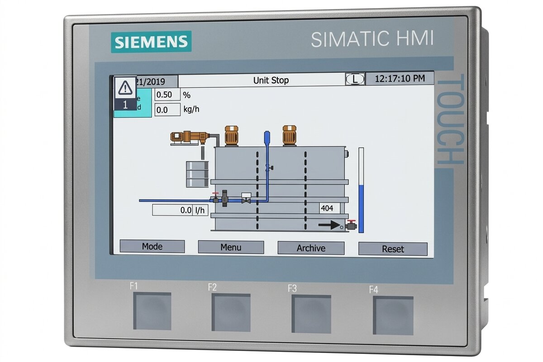Tap the L login indicator in the header

click(355, 79)
